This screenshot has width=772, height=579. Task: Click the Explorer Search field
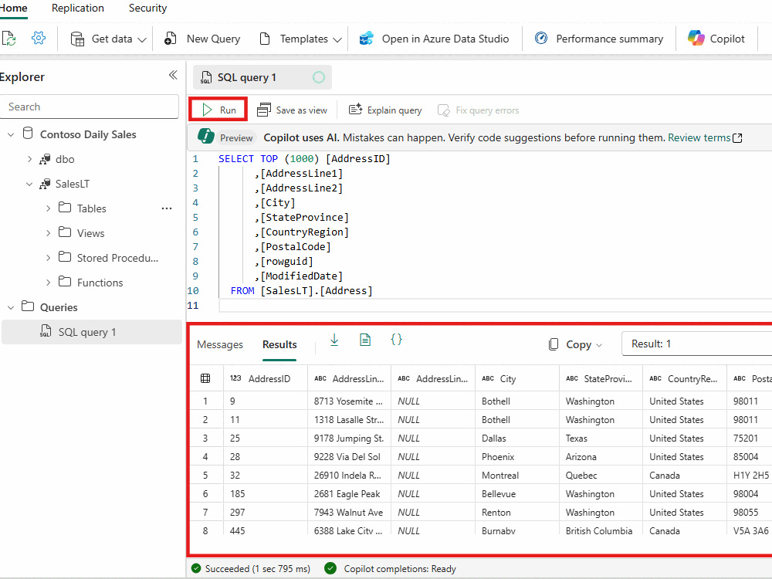tap(89, 107)
